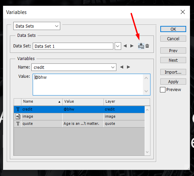
Task: Click the text type icon in the quote row
Action: tap(18, 123)
